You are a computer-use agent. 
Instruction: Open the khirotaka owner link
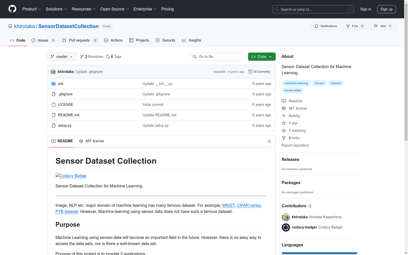pos(24,26)
